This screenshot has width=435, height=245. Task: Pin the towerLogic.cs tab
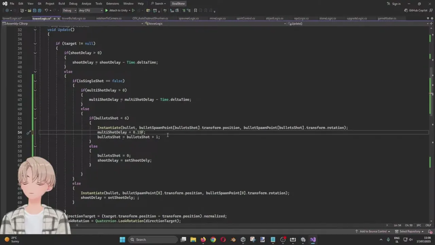54,18
